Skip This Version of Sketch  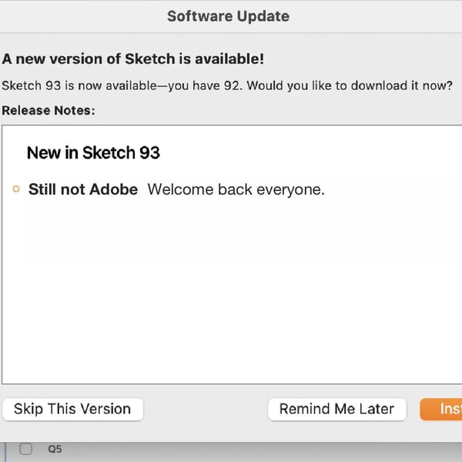pos(72,410)
